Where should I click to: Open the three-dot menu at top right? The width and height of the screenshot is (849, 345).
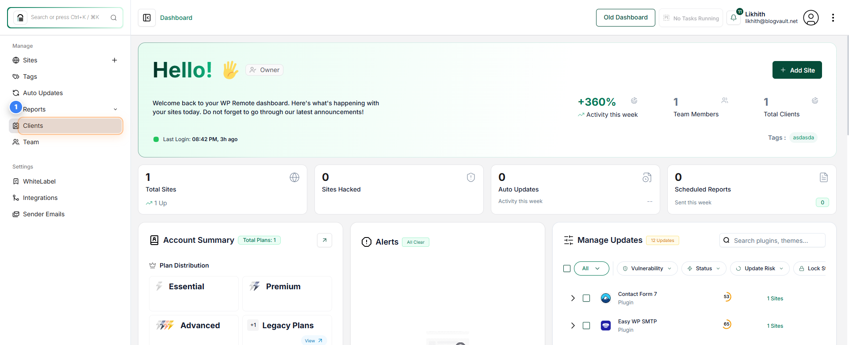tap(833, 18)
